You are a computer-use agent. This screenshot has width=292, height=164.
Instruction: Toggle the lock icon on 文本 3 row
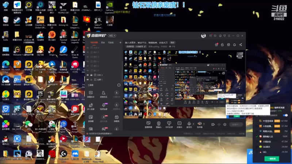[x=91, y=75]
